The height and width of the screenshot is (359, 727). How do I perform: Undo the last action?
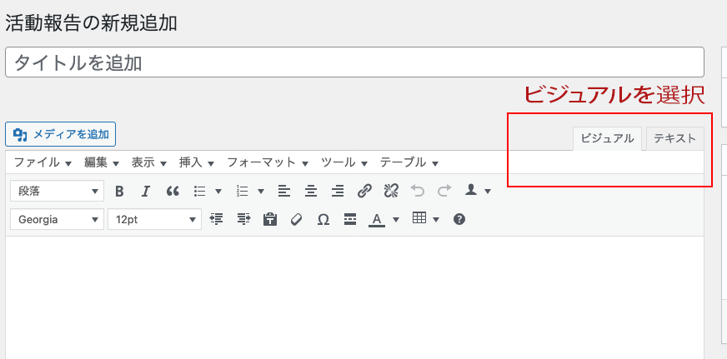tap(418, 191)
